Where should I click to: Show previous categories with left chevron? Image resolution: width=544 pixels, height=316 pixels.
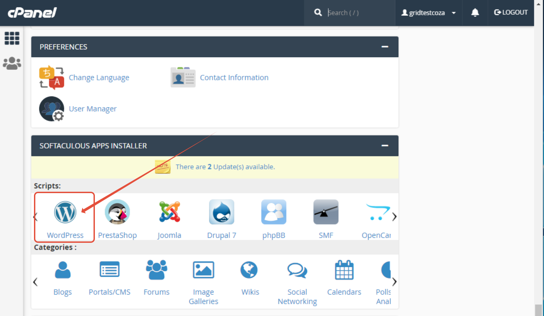click(35, 282)
